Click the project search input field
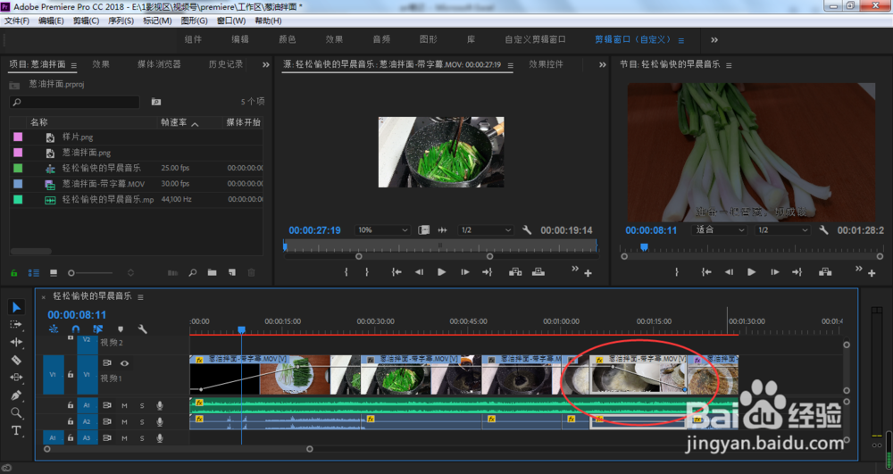Viewport: 893px width, 474px height. click(x=75, y=103)
